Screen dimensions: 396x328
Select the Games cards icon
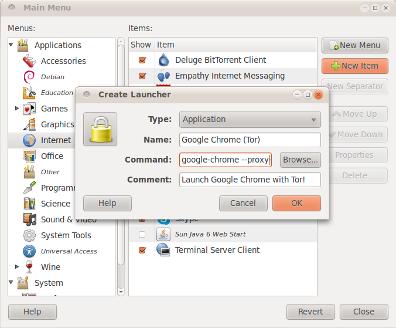pos(29,109)
